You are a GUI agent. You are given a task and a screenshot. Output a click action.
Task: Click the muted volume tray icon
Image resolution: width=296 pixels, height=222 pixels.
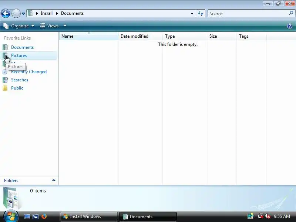(268, 216)
